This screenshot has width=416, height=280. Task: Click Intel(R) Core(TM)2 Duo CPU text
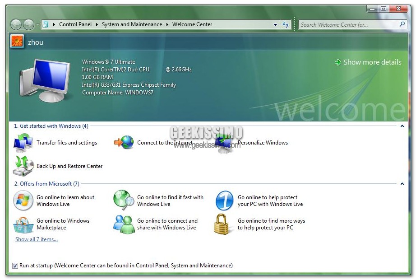116,70
